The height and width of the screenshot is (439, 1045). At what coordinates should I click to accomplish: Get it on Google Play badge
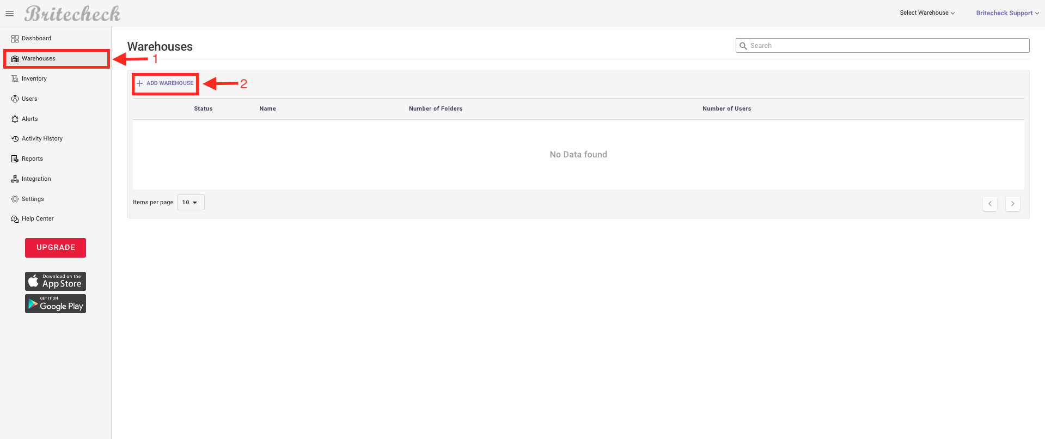pyautogui.click(x=56, y=303)
